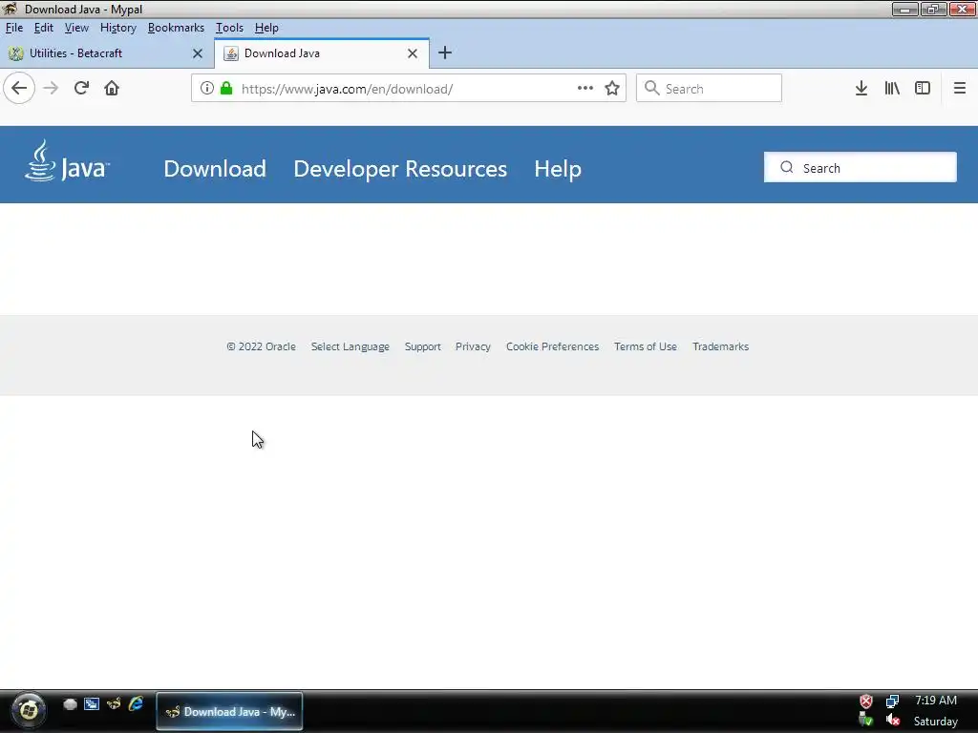Click the muted volume tray icon
Image resolution: width=978 pixels, height=733 pixels.
(x=893, y=721)
